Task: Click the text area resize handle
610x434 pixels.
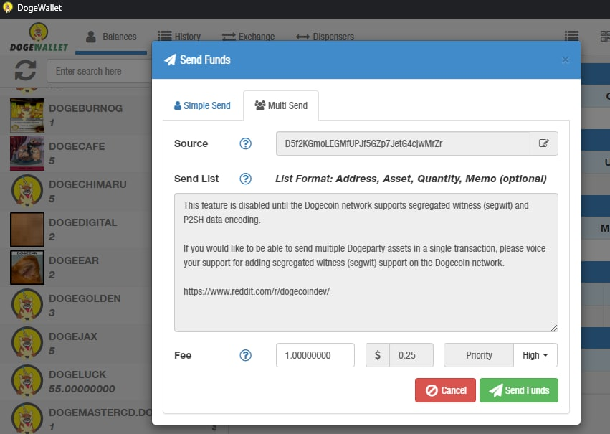Action: click(x=554, y=328)
